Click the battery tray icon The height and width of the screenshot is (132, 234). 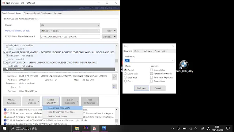tap(184, 128)
